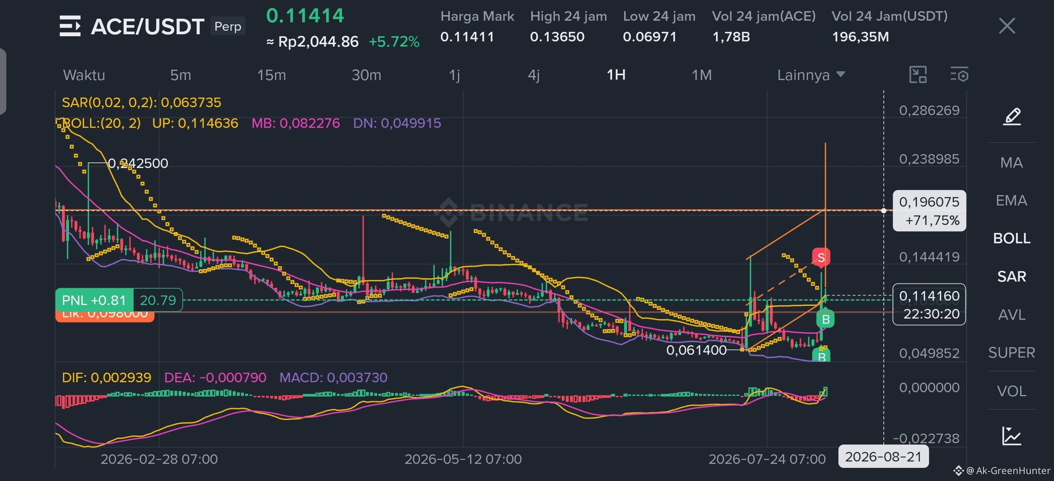Click the High 24 jam value 0.13650

557,37
